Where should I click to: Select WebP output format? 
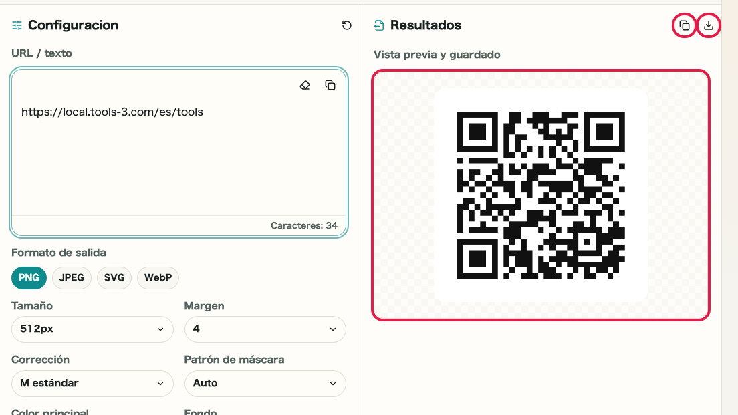coord(158,277)
